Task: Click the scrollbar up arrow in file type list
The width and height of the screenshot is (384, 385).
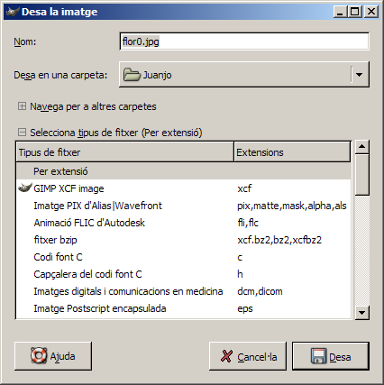Action: tap(362, 147)
